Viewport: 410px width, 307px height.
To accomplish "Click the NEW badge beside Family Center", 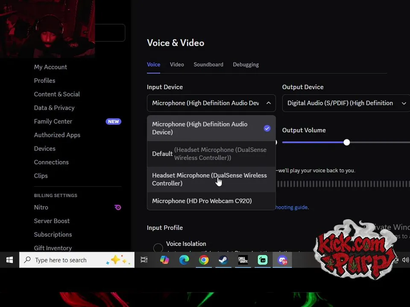I will click(113, 122).
